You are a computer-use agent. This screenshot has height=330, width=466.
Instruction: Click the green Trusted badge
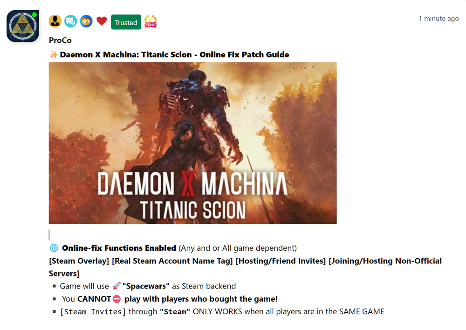coord(126,22)
